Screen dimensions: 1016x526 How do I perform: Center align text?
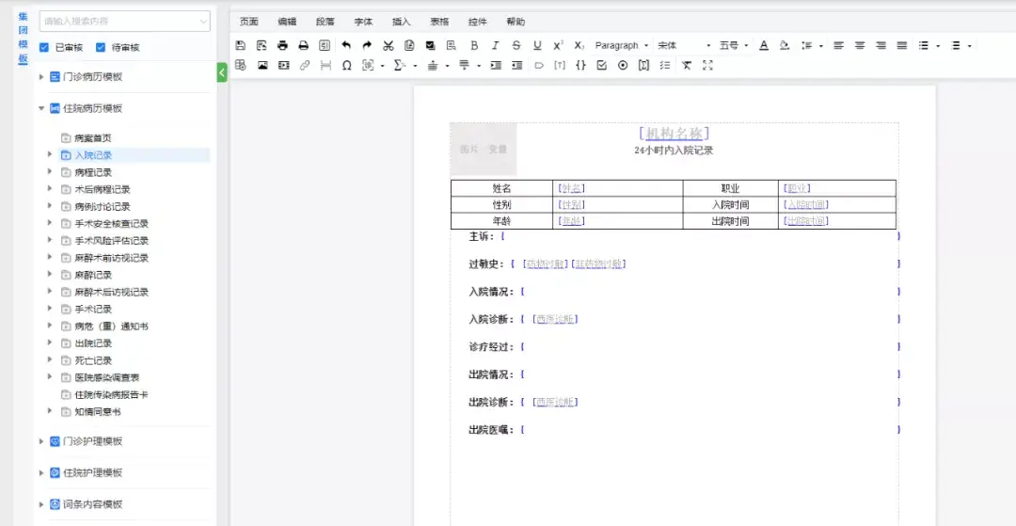(860, 45)
